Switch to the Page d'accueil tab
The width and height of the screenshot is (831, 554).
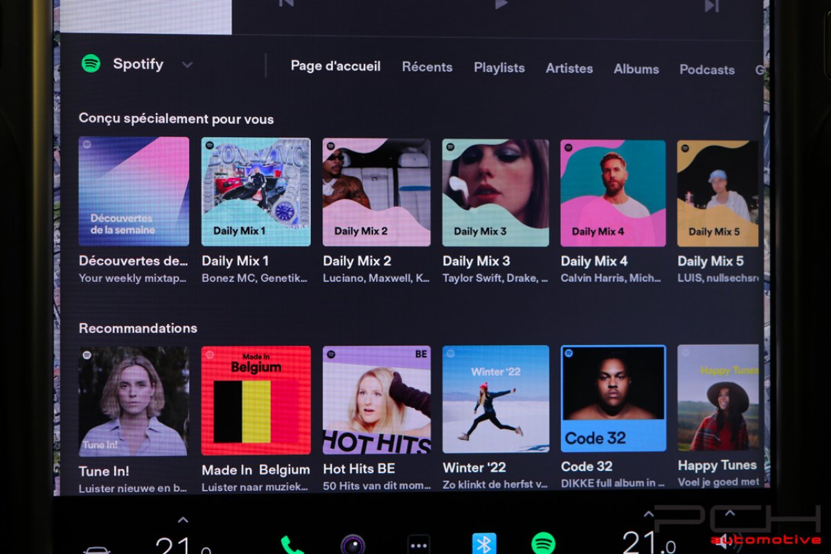pos(336,66)
